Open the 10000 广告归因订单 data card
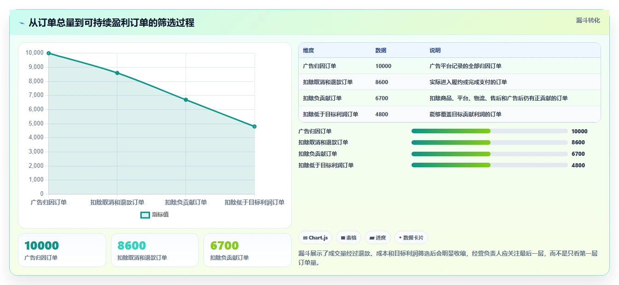Screen dimensions: 619x285 [62, 250]
